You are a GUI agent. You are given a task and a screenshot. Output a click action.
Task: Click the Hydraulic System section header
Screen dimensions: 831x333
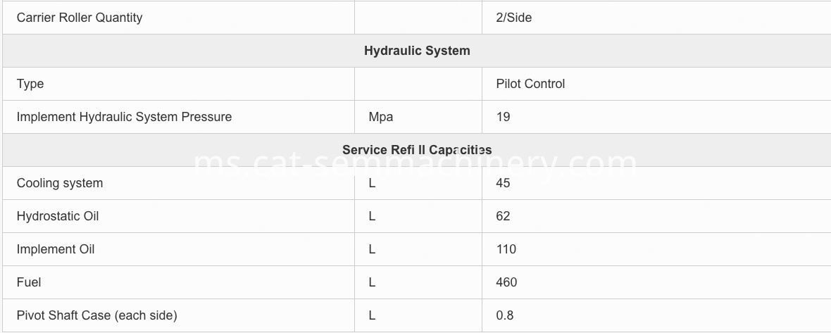tap(417, 51)
